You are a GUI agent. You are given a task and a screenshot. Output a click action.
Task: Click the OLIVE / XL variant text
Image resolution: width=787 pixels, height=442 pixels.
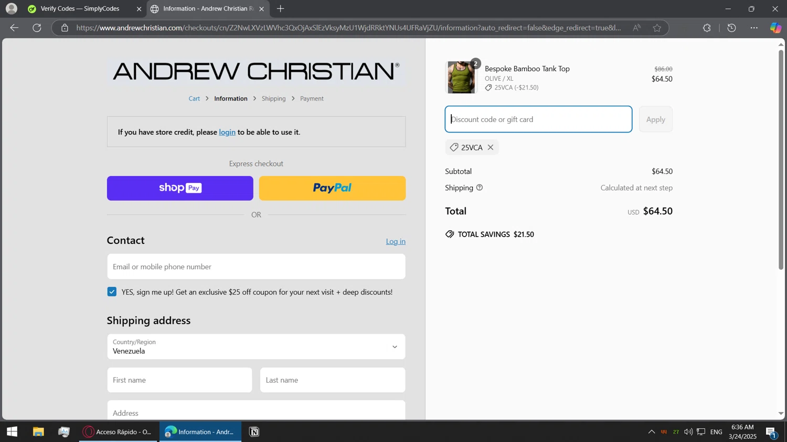[499, 79]
